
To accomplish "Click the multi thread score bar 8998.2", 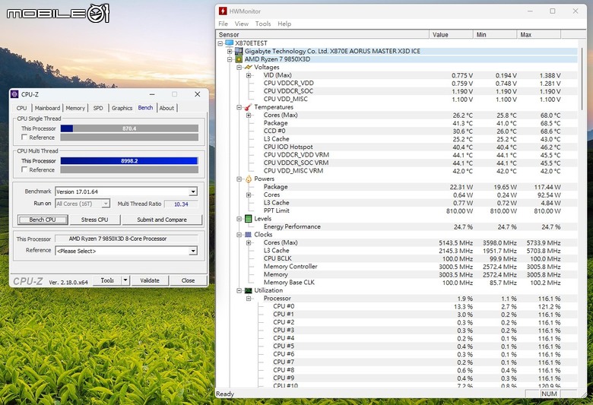I will pos(129,161).
